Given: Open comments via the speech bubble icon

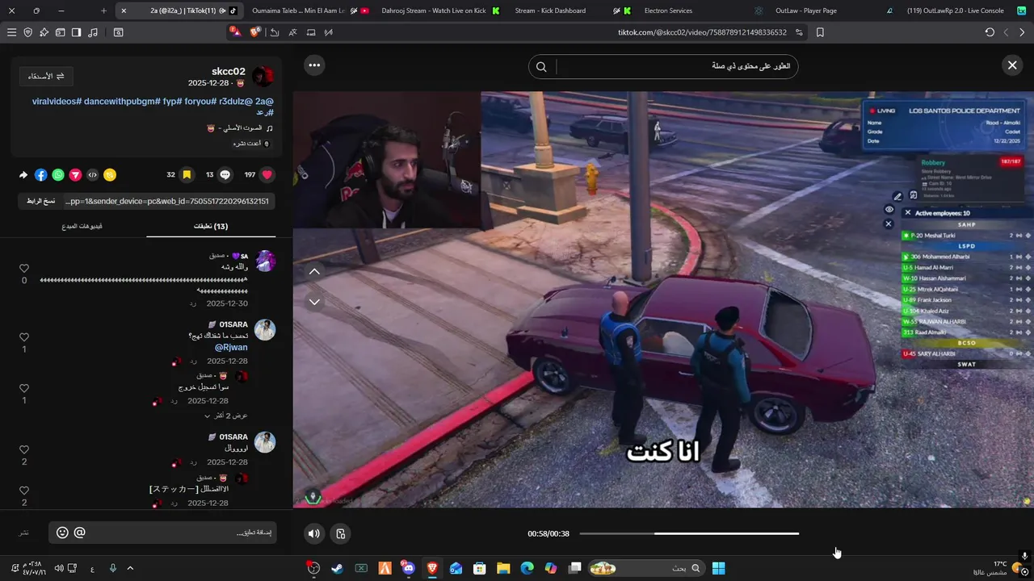Looking at the screenshot, I should tap(225, 174).
